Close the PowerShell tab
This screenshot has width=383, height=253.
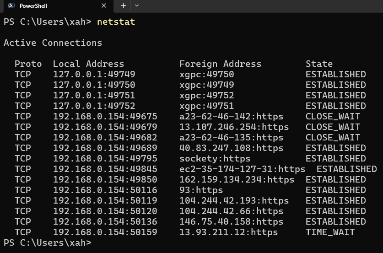point(104,6)
